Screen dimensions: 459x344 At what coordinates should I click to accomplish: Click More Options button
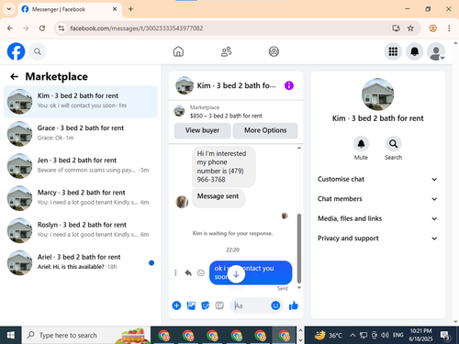265,130
